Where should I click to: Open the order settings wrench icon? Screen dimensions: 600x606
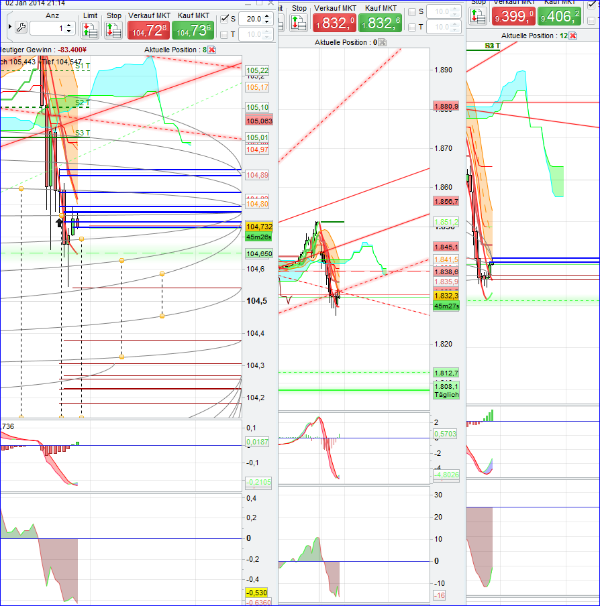[x=21, y=26]
